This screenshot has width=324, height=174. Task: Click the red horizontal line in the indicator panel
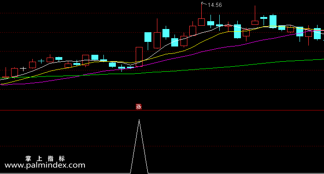click(x=162, y=110)
